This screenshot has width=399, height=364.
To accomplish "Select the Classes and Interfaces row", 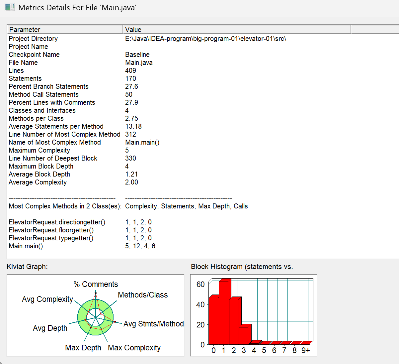I will [42, 110].
